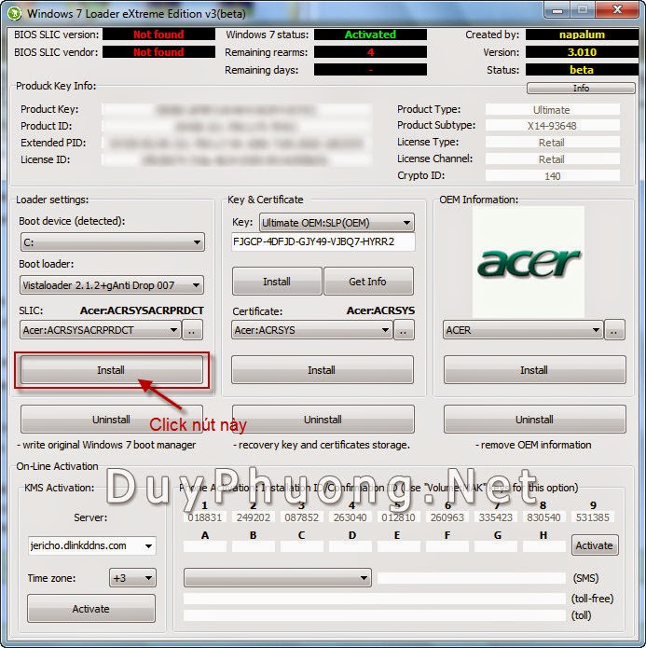This screenshot has width=646, height=648.
Task: Click the KMS Activation Activate button
Action: point(91,608)
